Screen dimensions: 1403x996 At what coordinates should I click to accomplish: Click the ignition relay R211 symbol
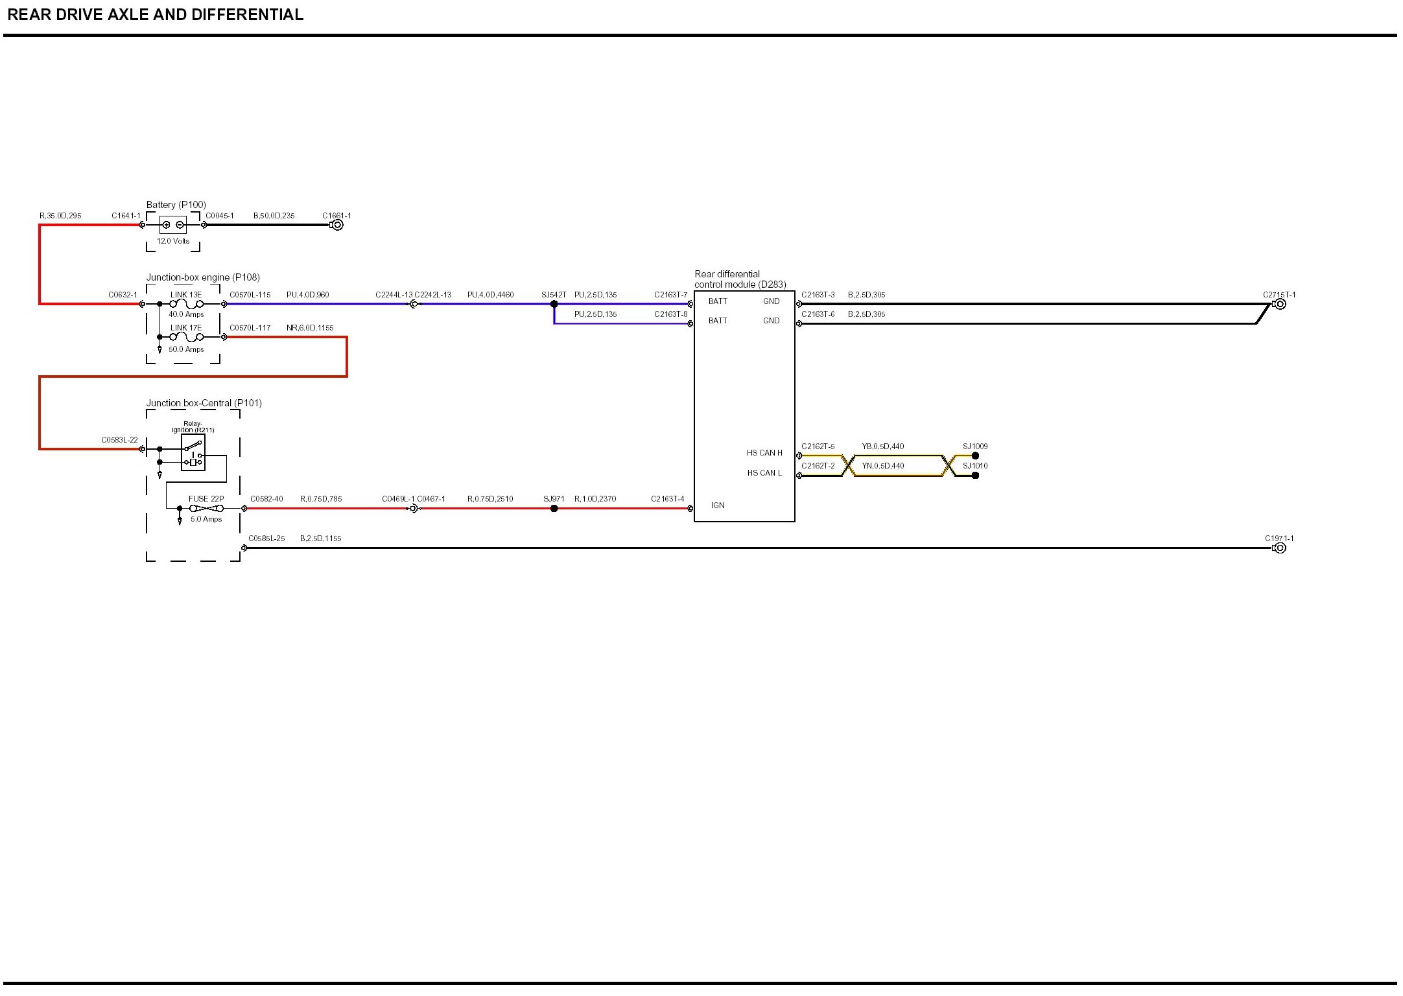(x=193, y=452)
